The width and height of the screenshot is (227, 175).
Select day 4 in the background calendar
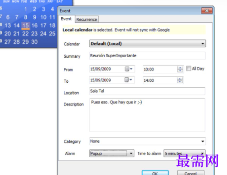pos(52,9)
